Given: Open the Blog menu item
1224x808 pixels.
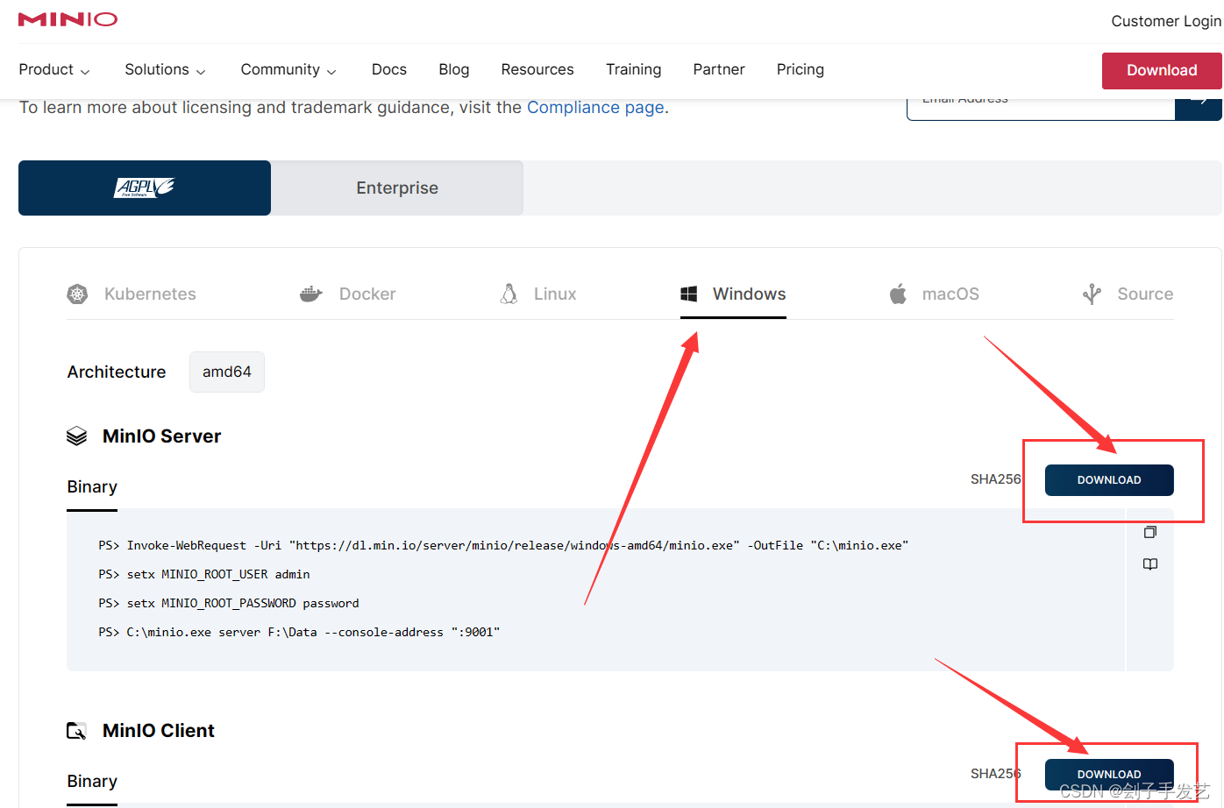Looking at the screenshot, I should pyautogui.click(x=454, y=69).
